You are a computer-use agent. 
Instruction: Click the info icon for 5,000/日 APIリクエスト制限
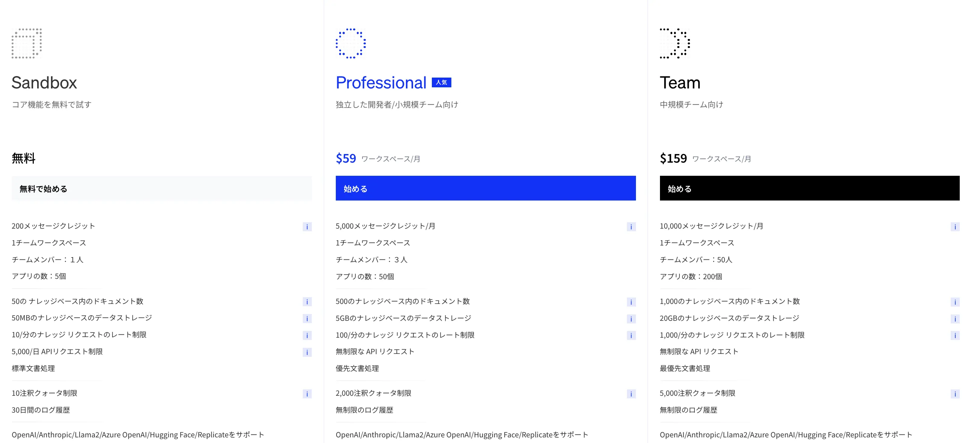[x=307, y=353]
